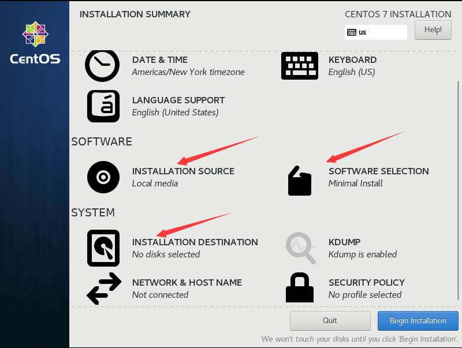
Task: Open INSTALLATION DESTINATION settings
Action: point(195,242)
